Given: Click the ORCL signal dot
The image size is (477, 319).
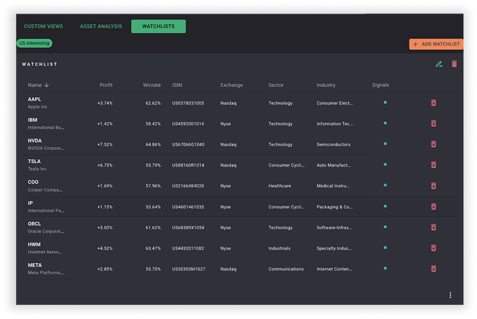Looking at the screenshot, I should pyautogui.click(x=385, y=227).
